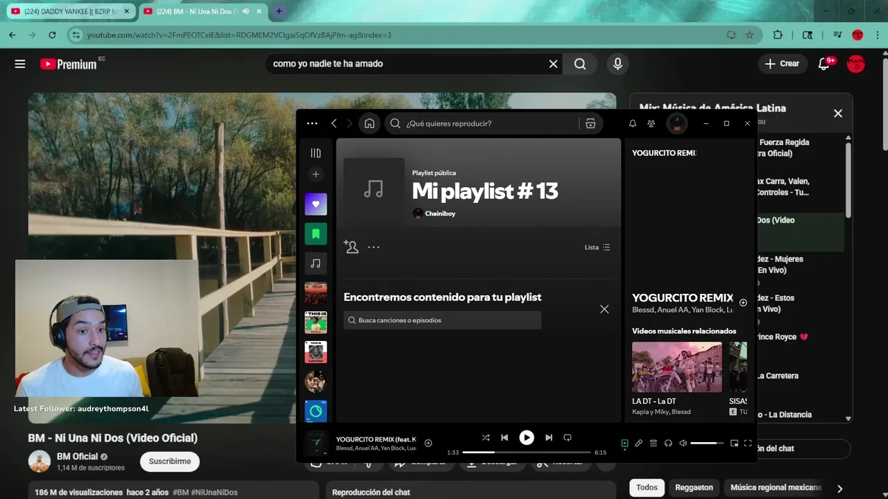Open YouTube account avatar

point(856,64)
